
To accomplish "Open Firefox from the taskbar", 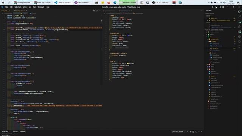I will pos(109,3).
